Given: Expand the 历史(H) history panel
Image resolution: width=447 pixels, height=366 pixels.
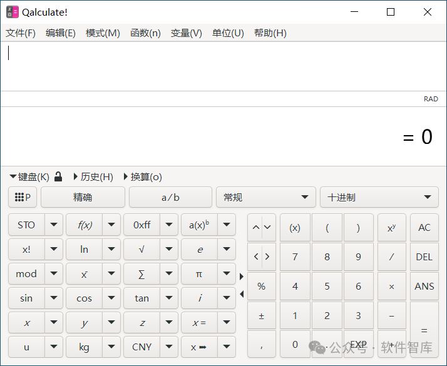Looking at the screenshot, I should (x=93, y=177).
